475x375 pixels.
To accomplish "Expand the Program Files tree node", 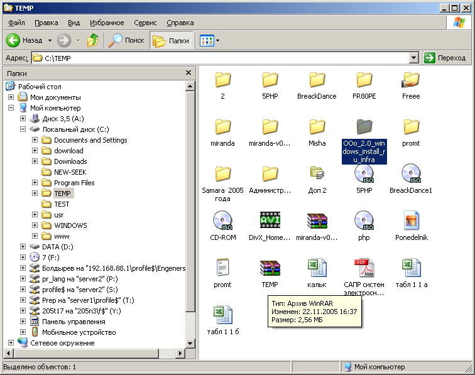I will point(35,183).
